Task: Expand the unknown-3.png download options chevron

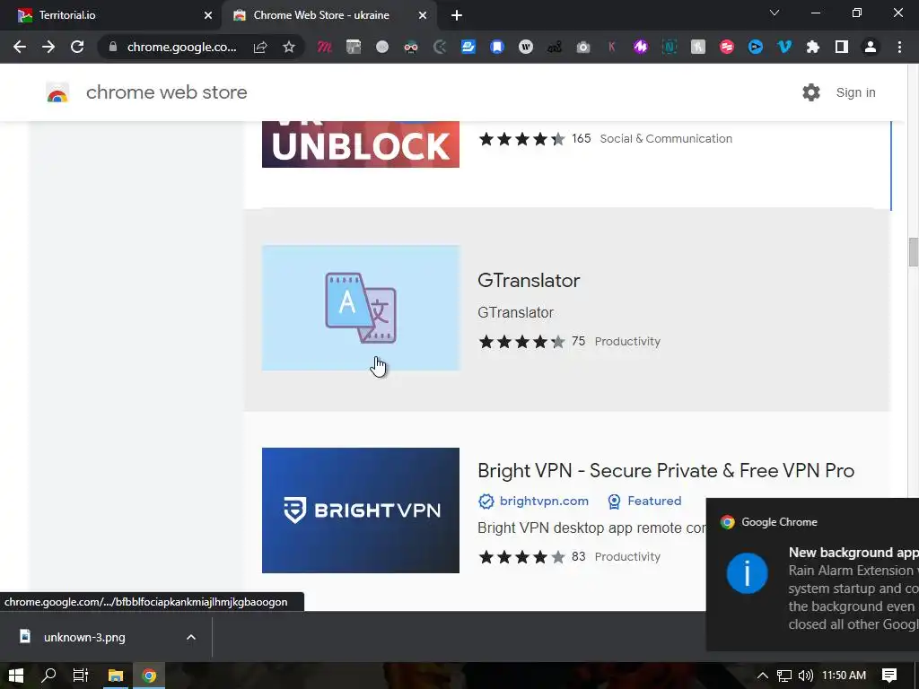Action: coord(191,637)
